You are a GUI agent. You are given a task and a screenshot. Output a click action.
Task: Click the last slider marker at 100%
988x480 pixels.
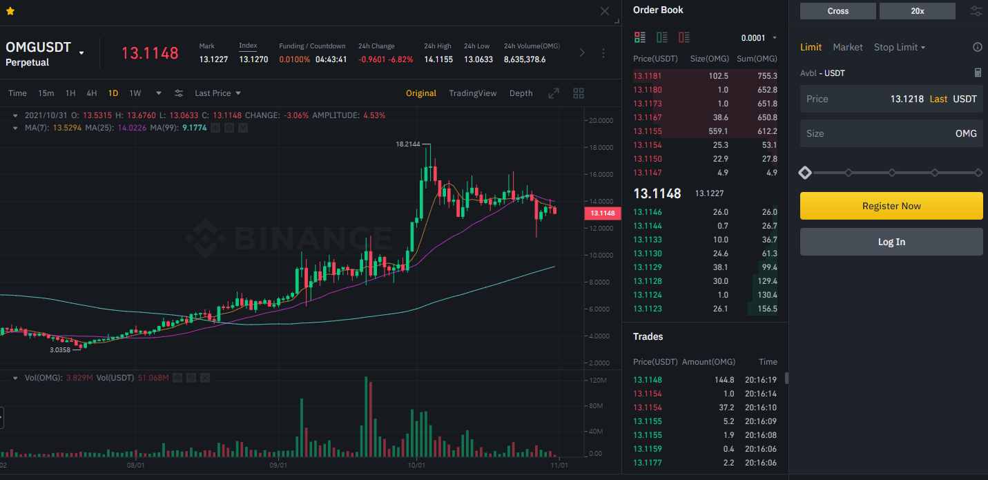pyautogui.click(x=978, y=172)
